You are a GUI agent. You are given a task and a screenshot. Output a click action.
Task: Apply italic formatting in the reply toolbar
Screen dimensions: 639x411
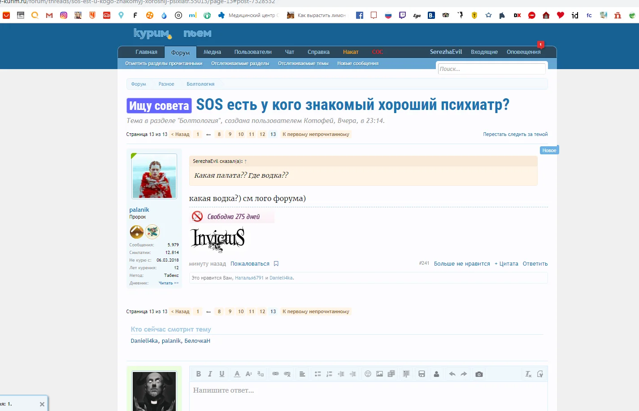point(210,373)
